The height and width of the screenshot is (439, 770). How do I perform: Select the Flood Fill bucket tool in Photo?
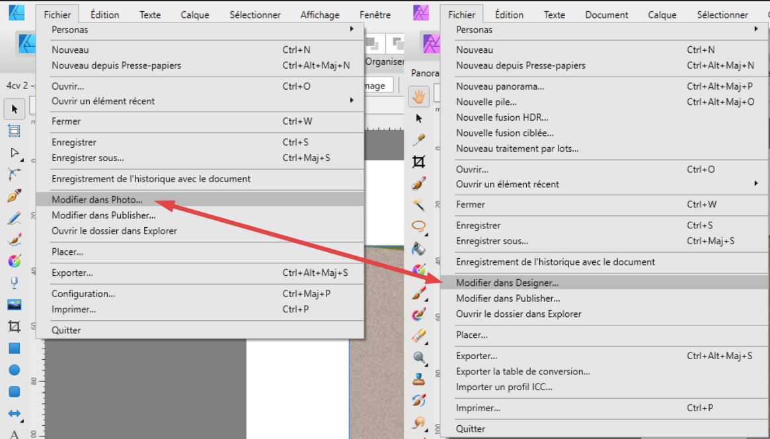418,249
